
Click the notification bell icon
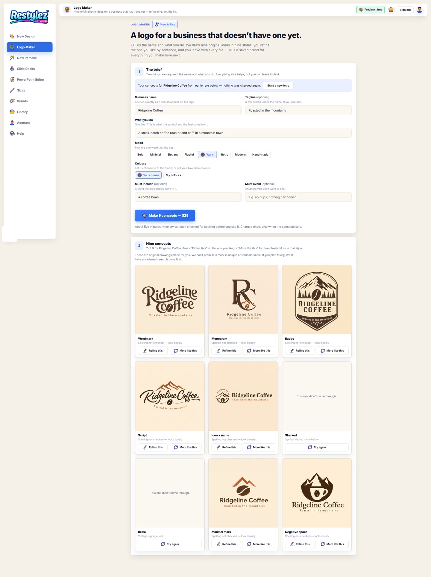click(391, 10)
